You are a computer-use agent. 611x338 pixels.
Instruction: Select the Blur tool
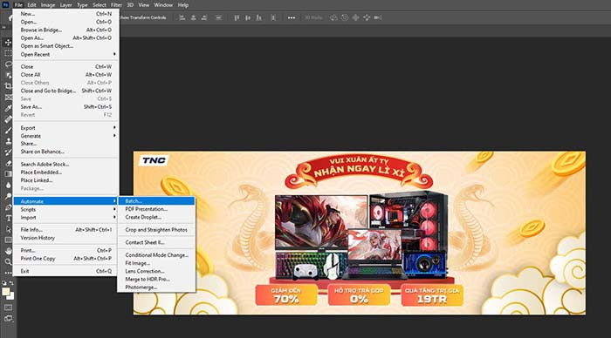tap(8, 186)
